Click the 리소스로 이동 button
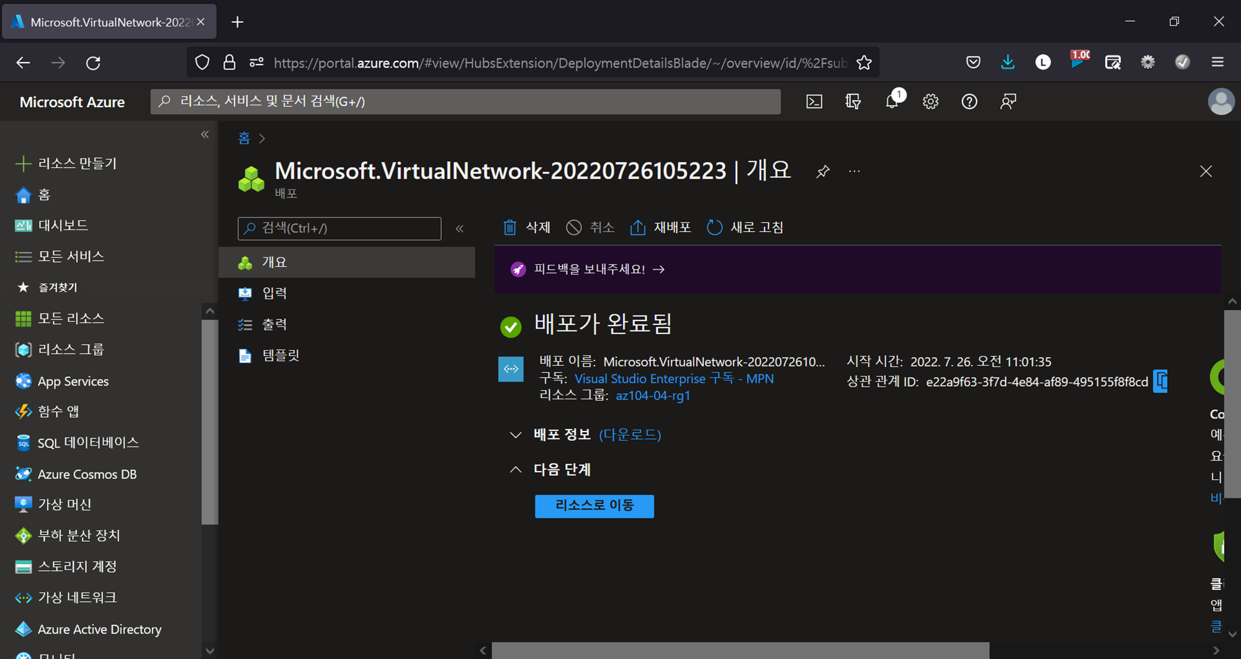This screenshot has width=1241, height=659. [594, 506]
